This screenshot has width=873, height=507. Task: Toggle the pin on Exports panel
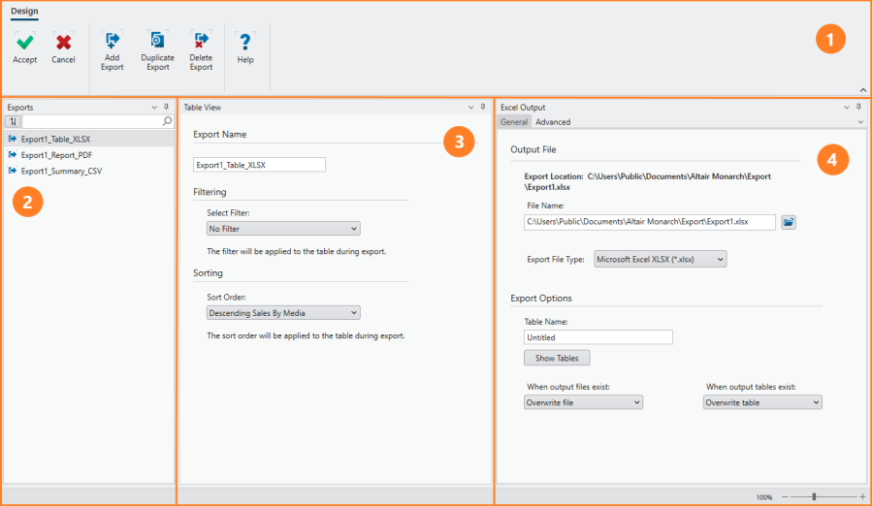point(166,108)
